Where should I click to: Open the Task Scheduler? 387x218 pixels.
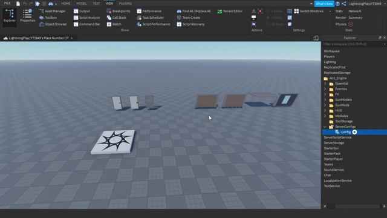(x=151, y=18)
